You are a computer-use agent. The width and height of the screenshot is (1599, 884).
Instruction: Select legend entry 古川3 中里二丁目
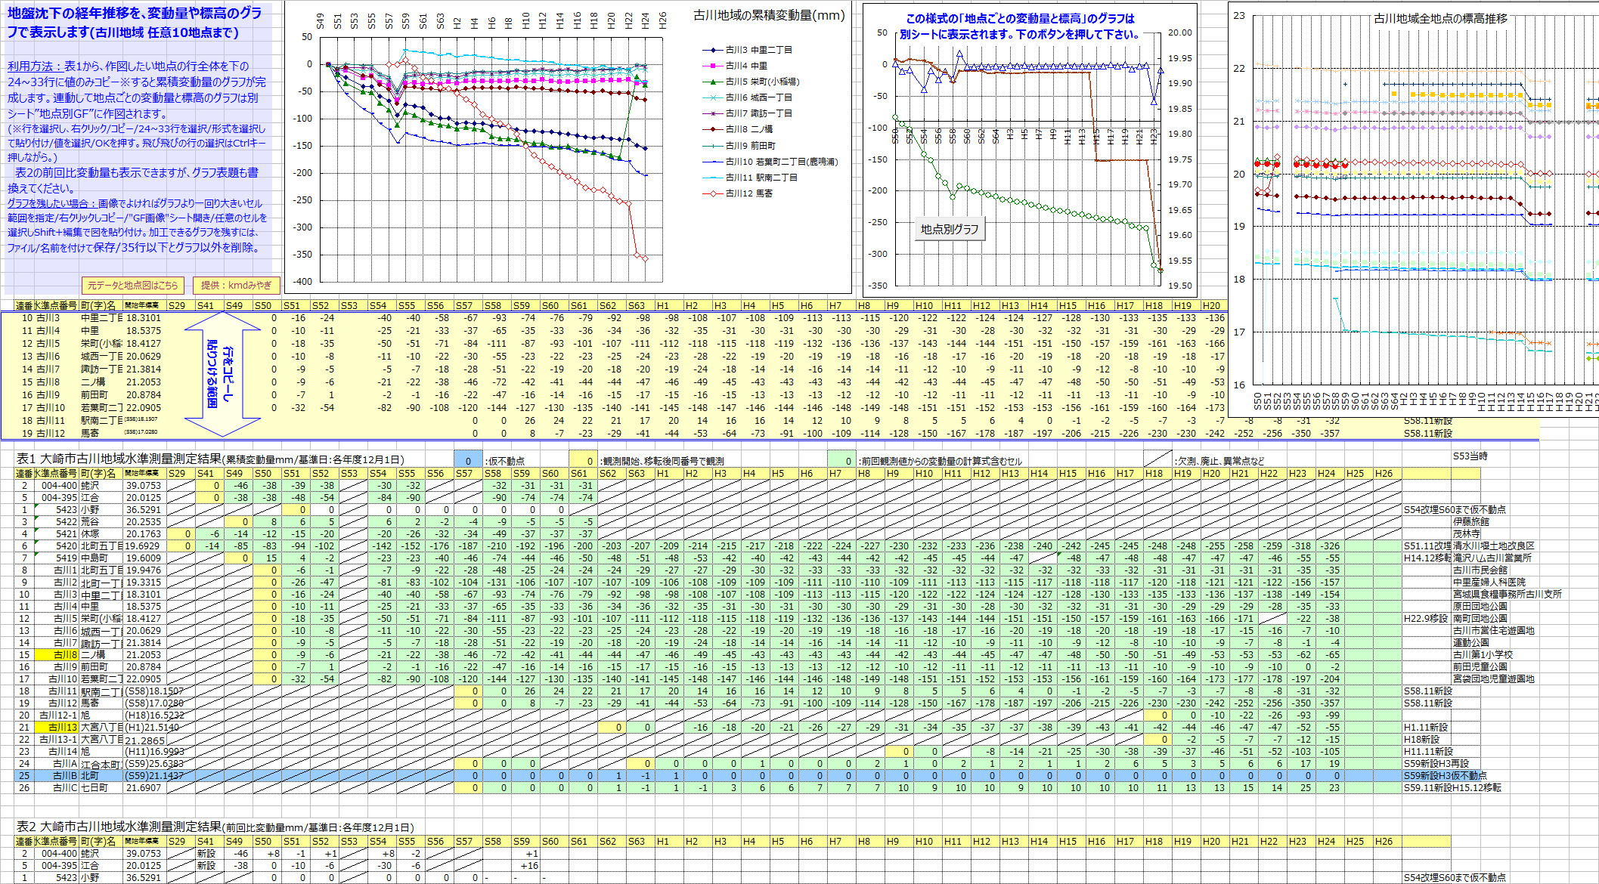pyautogui.click(x=748, y=50)
